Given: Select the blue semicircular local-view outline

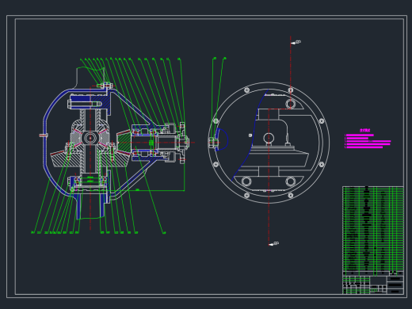Looking at the screenshot, I should [x=221, y=139].
